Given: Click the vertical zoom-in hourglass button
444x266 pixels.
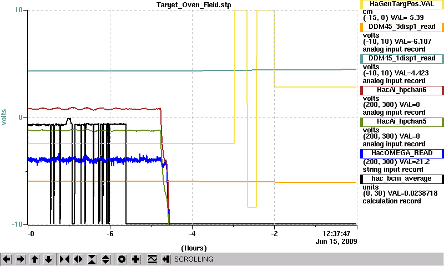Looking at the screenshot, I should (x=92, y=259).
